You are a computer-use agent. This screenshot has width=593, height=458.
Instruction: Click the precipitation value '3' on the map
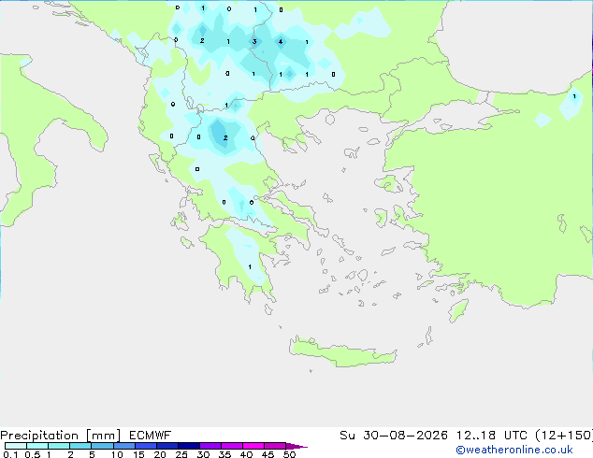click(x=254, y=41)
